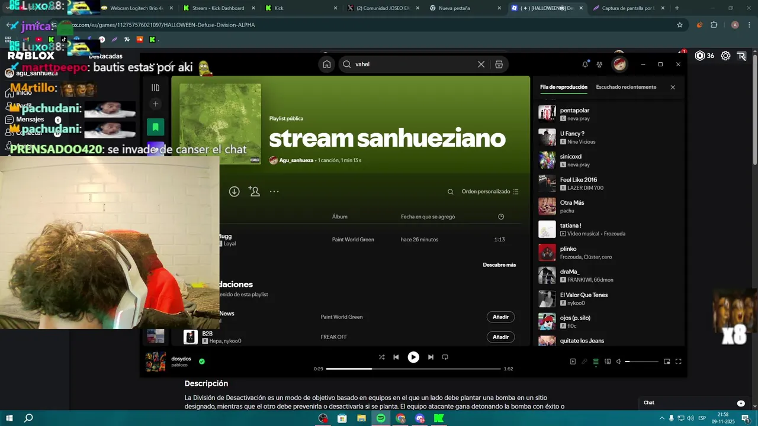Open the Browse icon beside the search bar
Screen dimensions: 758x426
pos(499,64)
